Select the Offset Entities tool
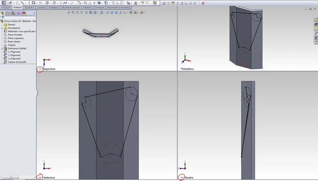Image resolution: width=318 pixels, height=181 pixels. [113, 3]
